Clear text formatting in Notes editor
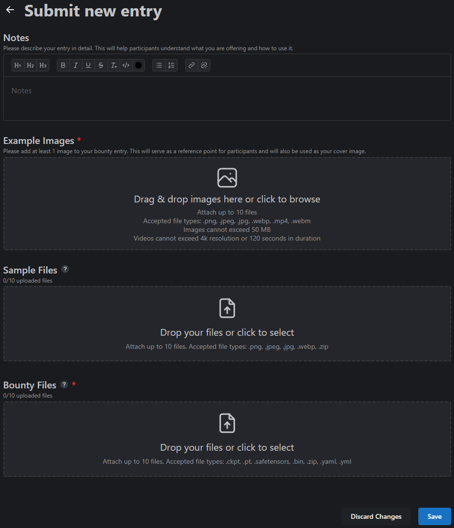Screen dimensions: 454x528 coord(113,65)
